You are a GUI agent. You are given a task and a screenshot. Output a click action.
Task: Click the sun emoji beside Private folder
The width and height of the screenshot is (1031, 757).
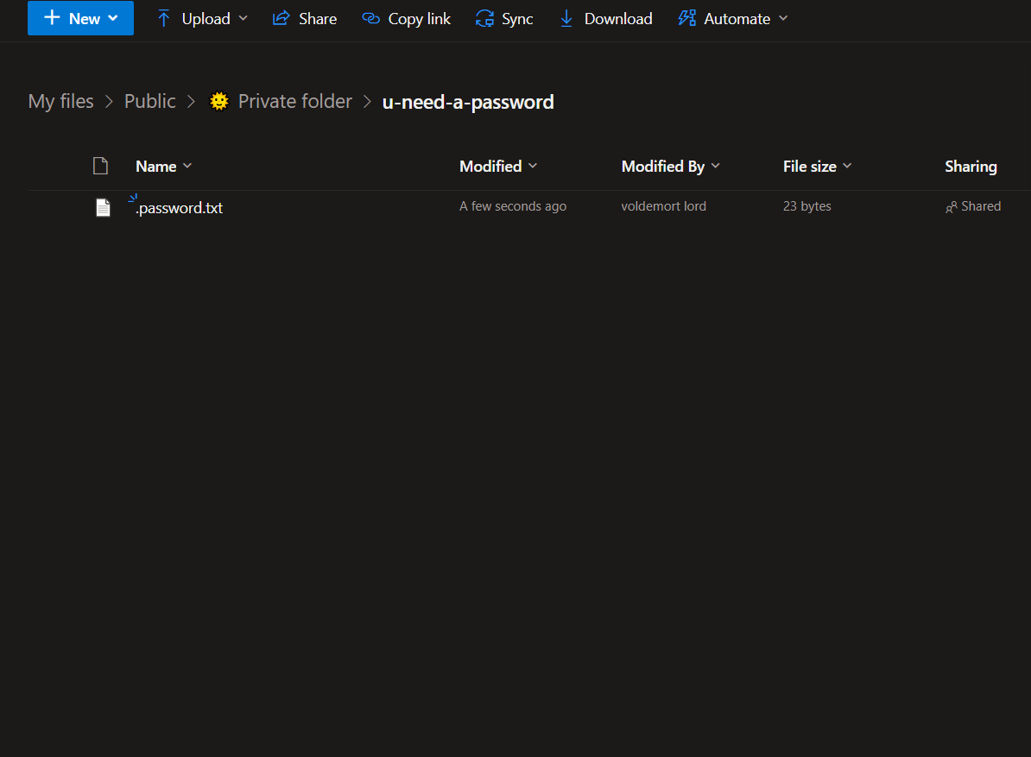click(219, 101)
